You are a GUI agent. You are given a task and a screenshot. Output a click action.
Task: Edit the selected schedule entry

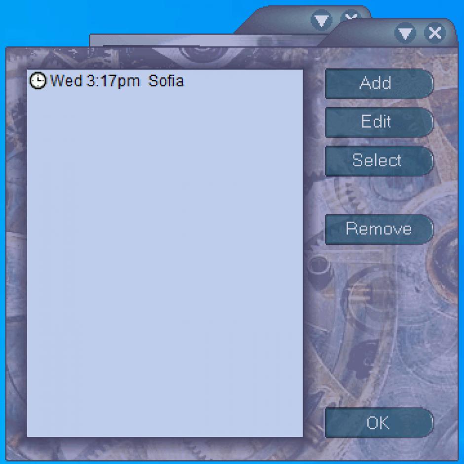click(379, 122)
